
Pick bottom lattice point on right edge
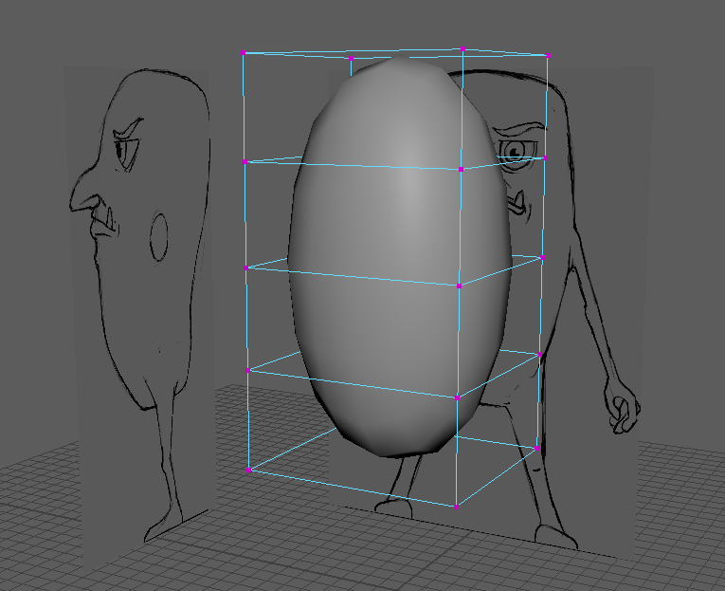[x=536, y=448]
